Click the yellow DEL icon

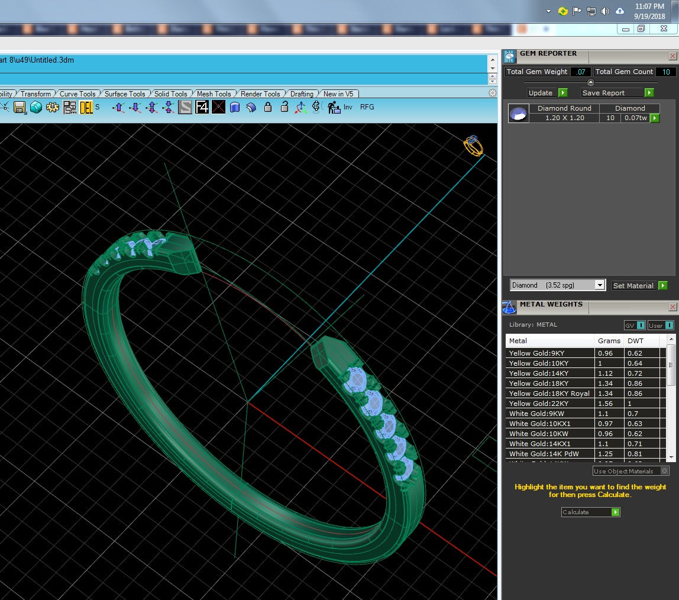86,107
